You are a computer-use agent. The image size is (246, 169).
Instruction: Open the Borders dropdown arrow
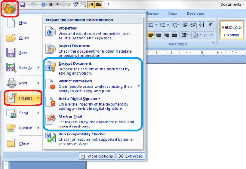tap(212, 35)
